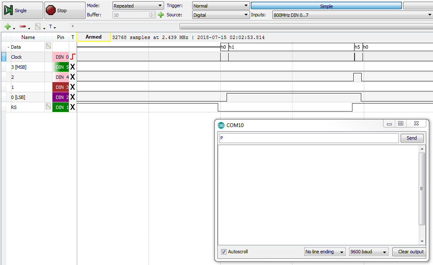Image resolution: width=433 pixels, height=265 pixels.
Task: Toggle trigger condition X for RS
Action: (73, 107)
